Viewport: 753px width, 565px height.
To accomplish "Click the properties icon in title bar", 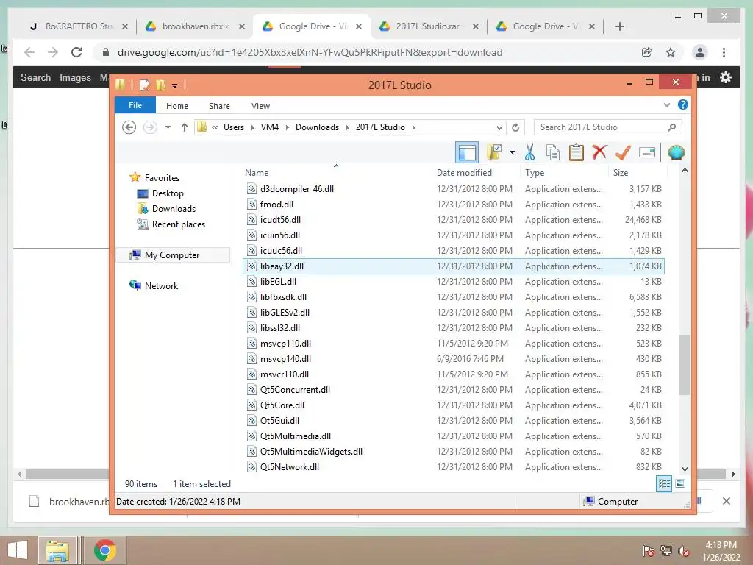I will pyautogui.click(x=144, y=85).
